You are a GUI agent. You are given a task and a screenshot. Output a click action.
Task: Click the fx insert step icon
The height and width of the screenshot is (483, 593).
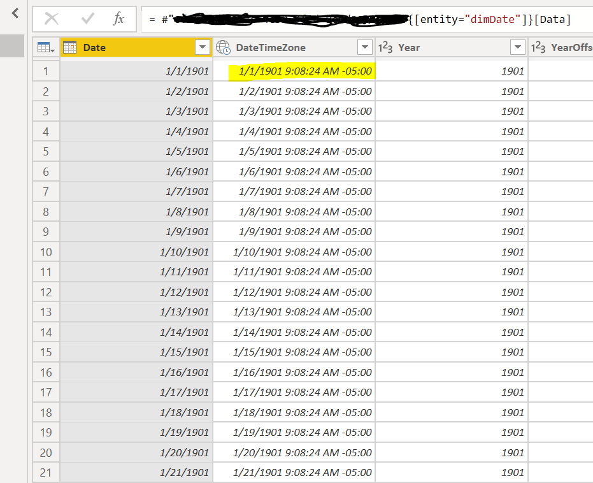tap(117, 19)
